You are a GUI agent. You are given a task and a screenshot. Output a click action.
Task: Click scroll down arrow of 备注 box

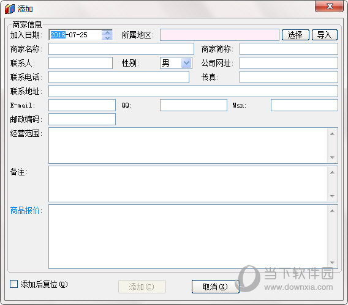click(x=332, y=196)
